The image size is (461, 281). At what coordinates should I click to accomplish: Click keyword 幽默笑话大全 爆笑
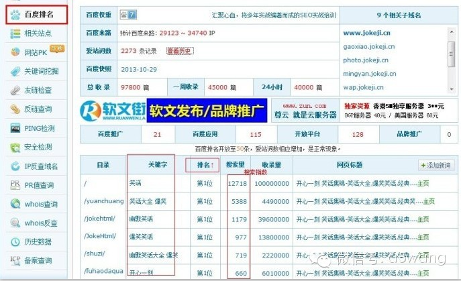point(154,255)
